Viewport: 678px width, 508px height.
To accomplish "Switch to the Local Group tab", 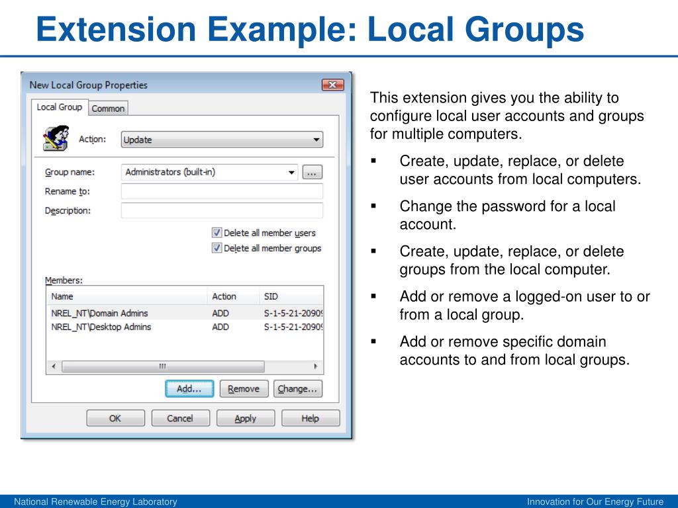I will tap(59, 107).
